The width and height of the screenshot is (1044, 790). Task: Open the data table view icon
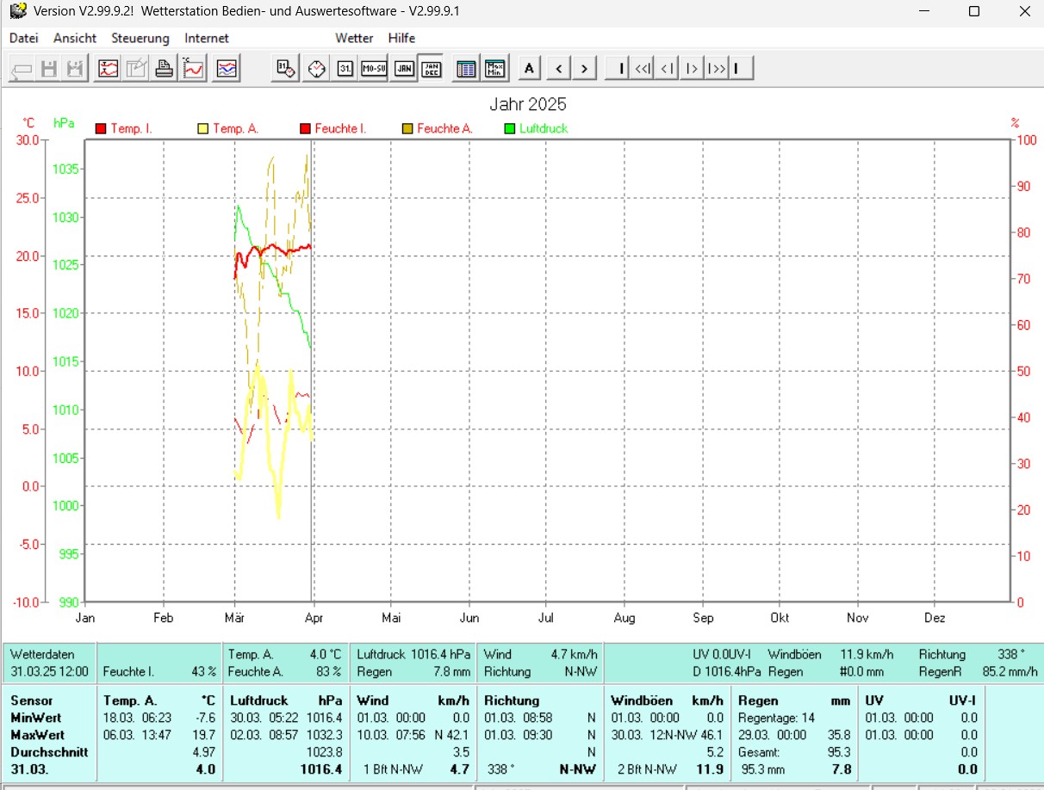[x=466, y=69]
